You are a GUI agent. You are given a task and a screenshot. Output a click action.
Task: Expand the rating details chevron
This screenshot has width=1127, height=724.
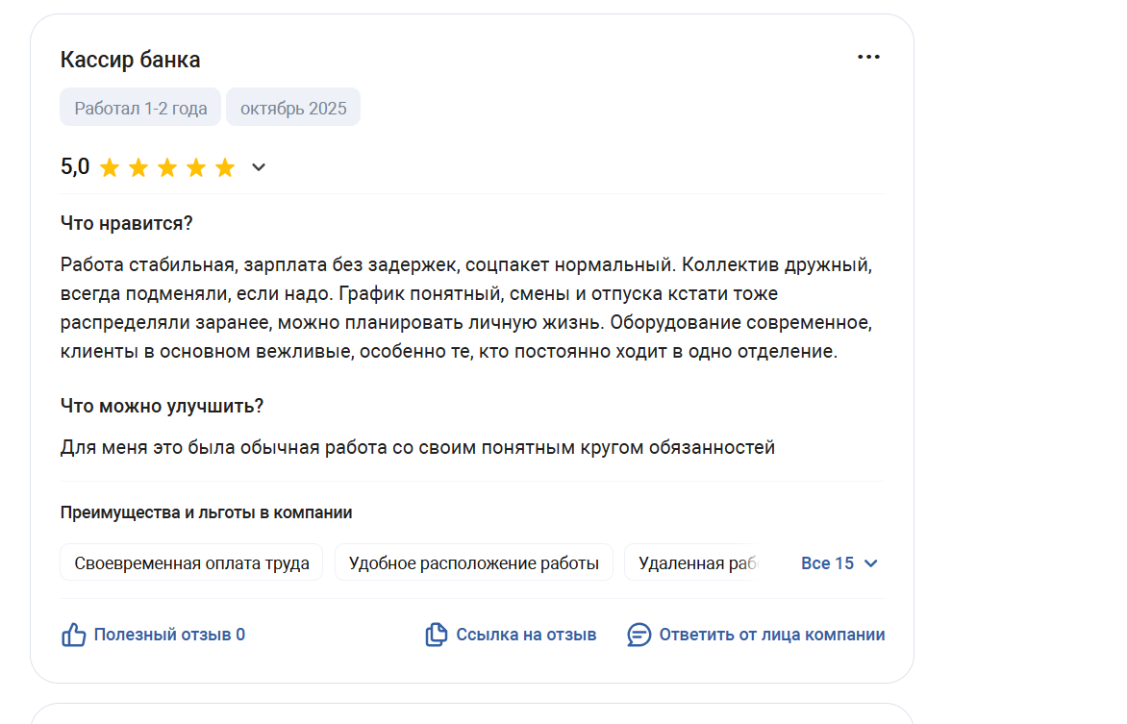pos(258,168)
